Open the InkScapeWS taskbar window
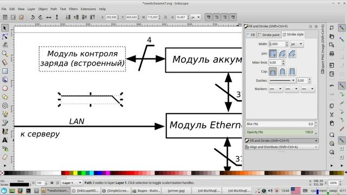 pos(85,190)
